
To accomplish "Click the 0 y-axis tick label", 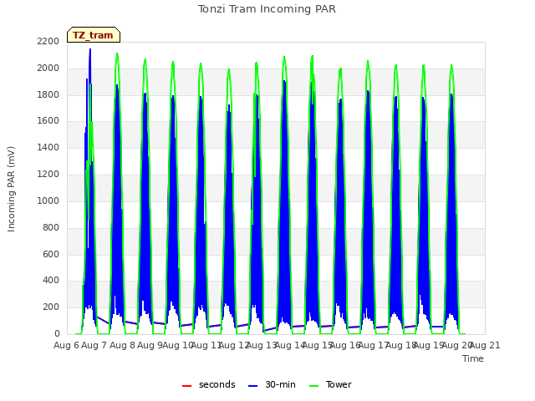I will [x=57, y=333].
